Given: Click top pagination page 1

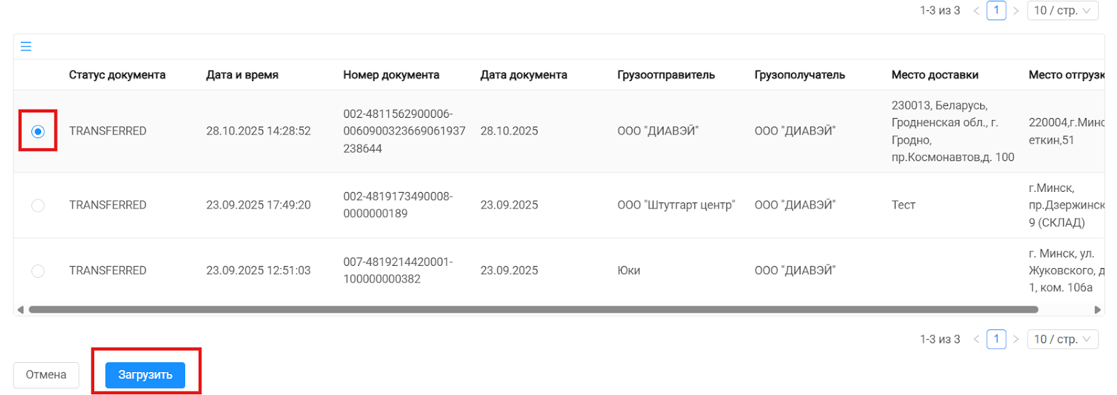Looking at the screenshot, I should pyautogui.click(x=996, y=10).
